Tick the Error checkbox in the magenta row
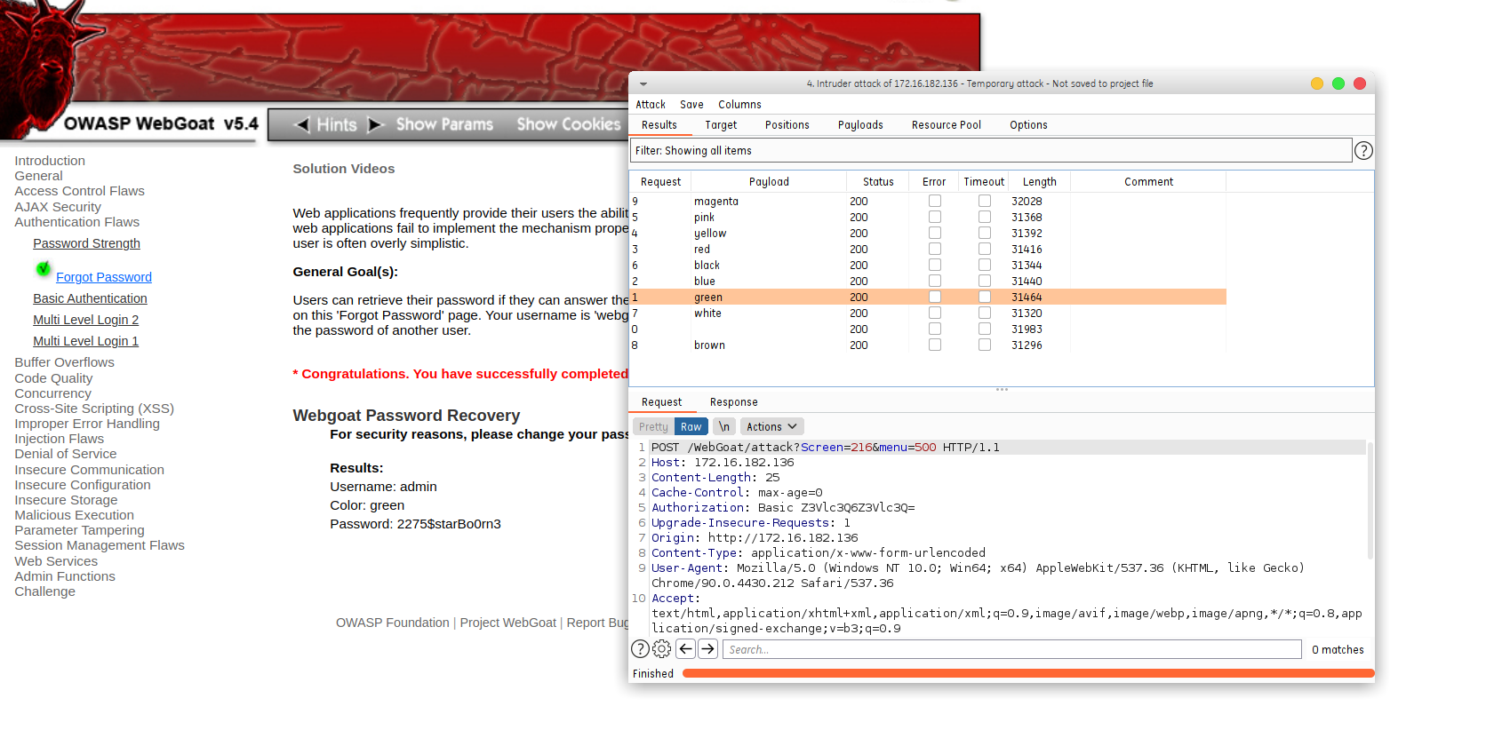The width and height of the screenshot is (1494, 746). click(935, 202)
